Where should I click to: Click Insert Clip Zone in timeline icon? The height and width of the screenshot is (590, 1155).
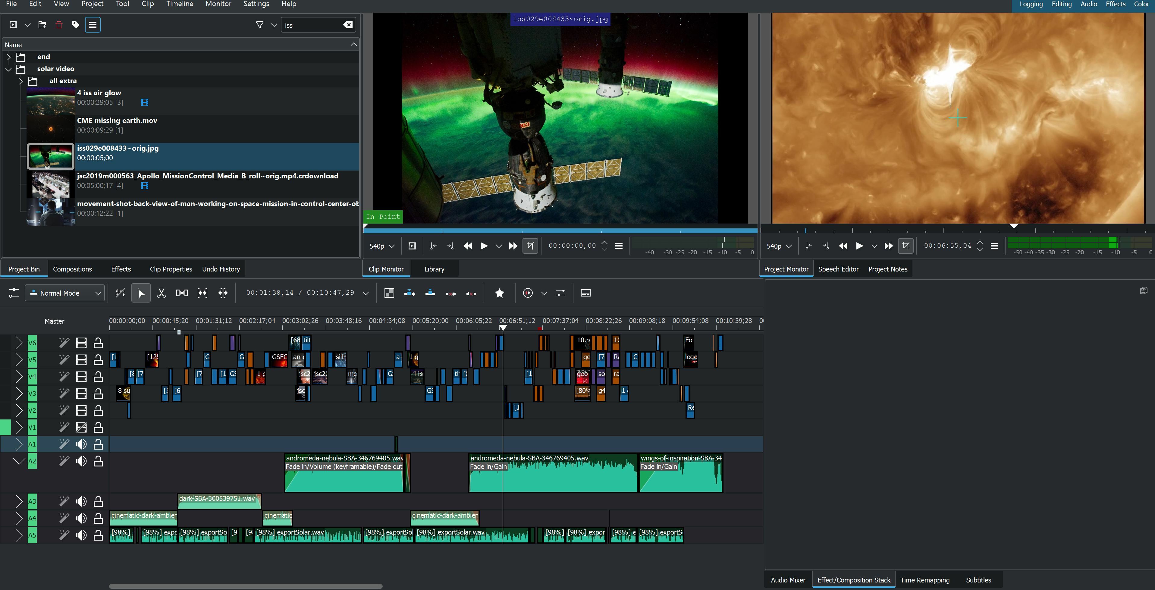coord(410,293)
